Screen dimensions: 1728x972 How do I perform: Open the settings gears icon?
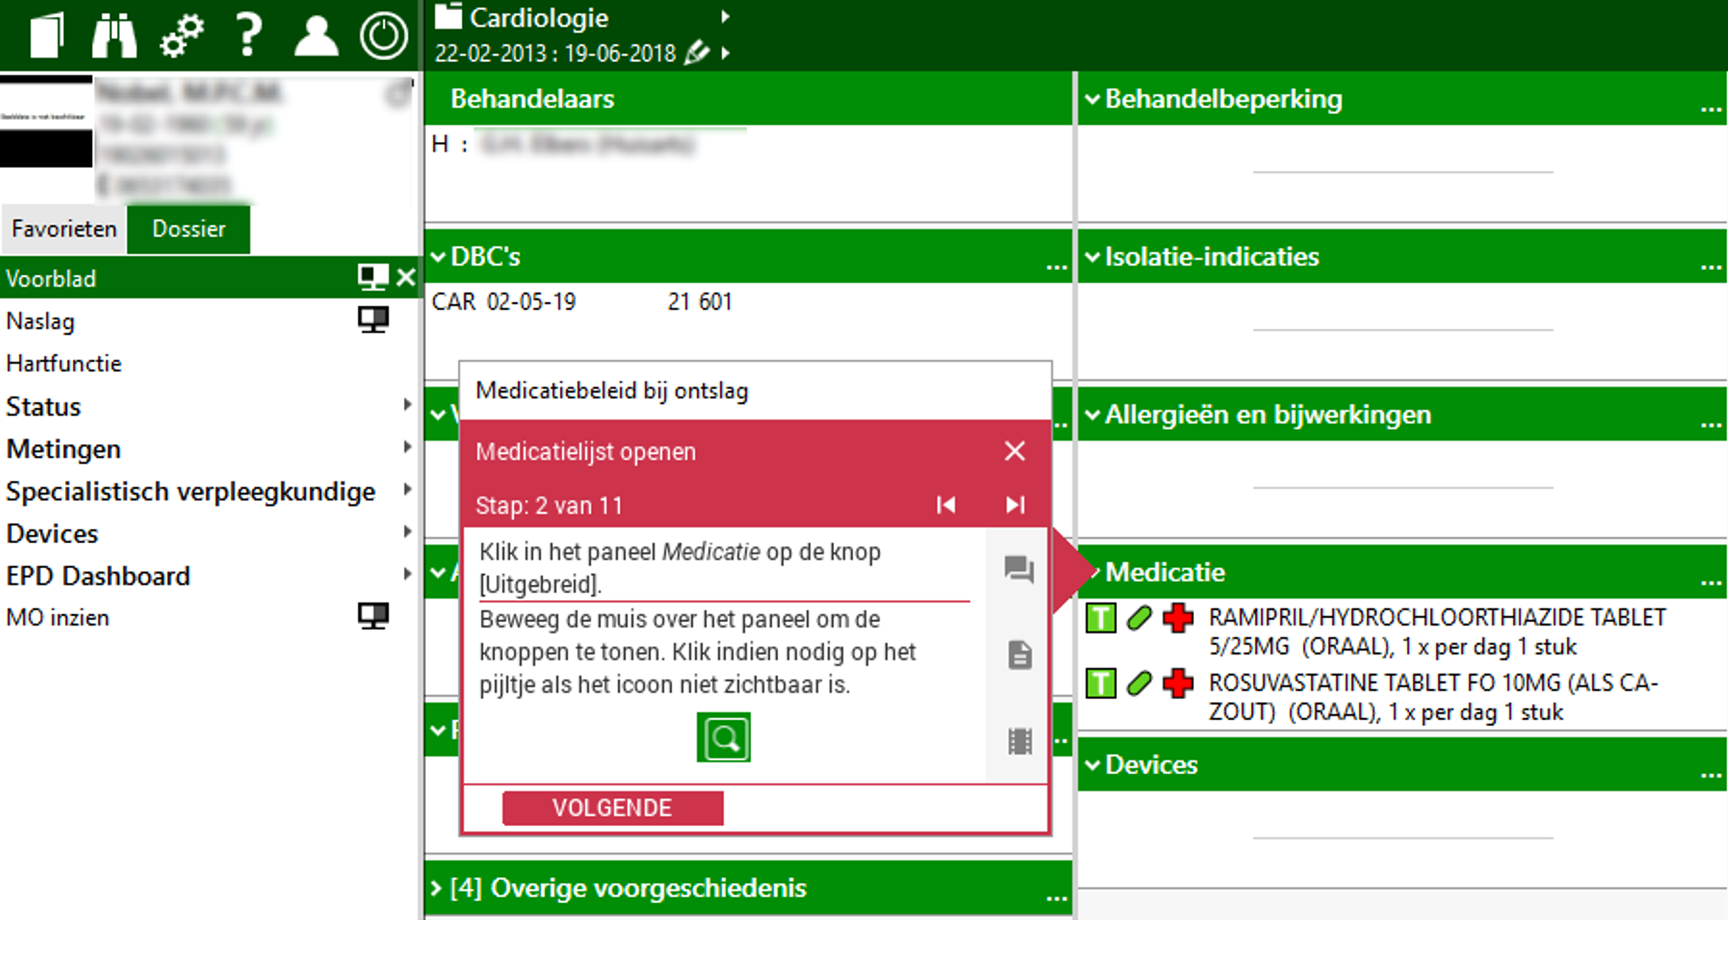click(x=181, y=35)
